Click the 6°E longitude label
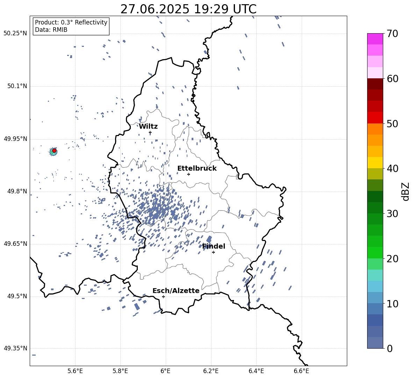This screenshot has height=378, width=414. 165,371
